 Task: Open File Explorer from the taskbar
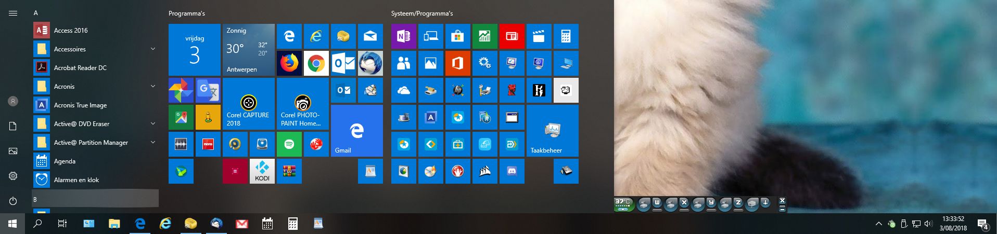point(114,224)
